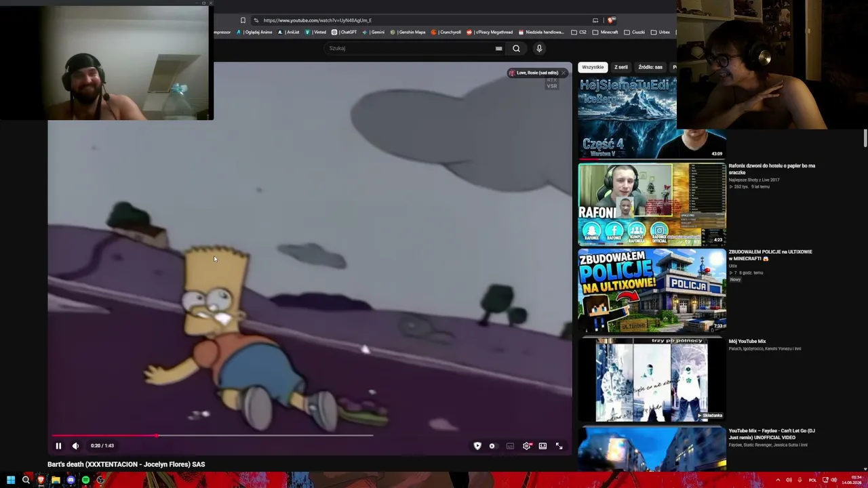Open the "Oglądaj Anime" bookmark
Screen dimensions: 868x488
254,32
